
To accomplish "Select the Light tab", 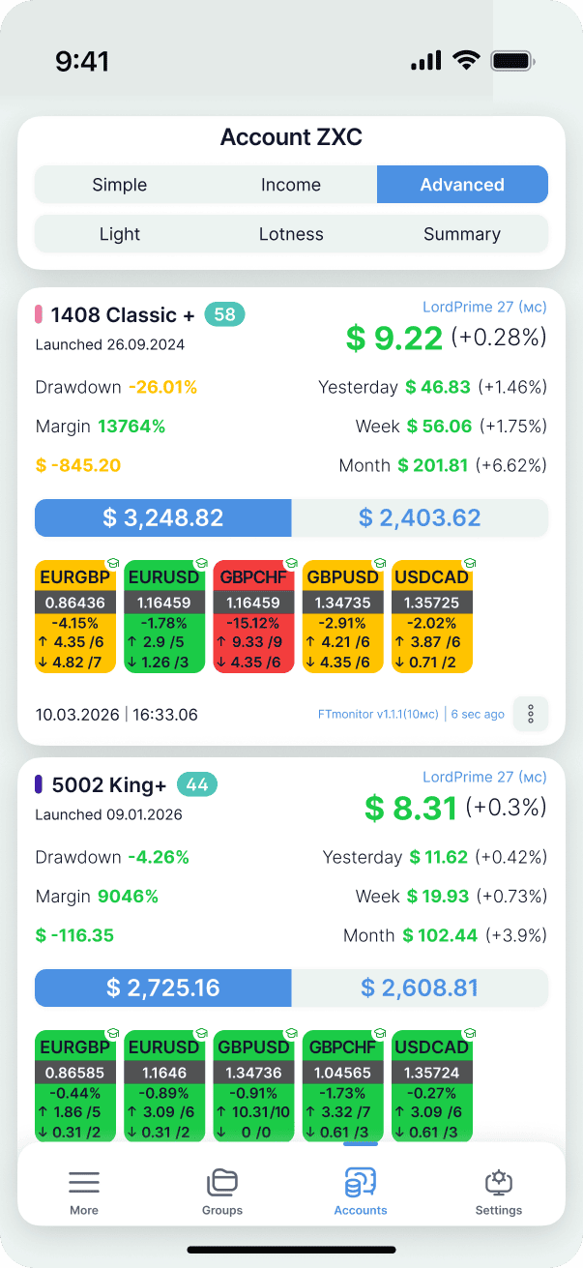I will [x=120, y=234].
